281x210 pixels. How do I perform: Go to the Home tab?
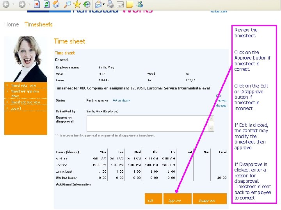tap(11, 24)
